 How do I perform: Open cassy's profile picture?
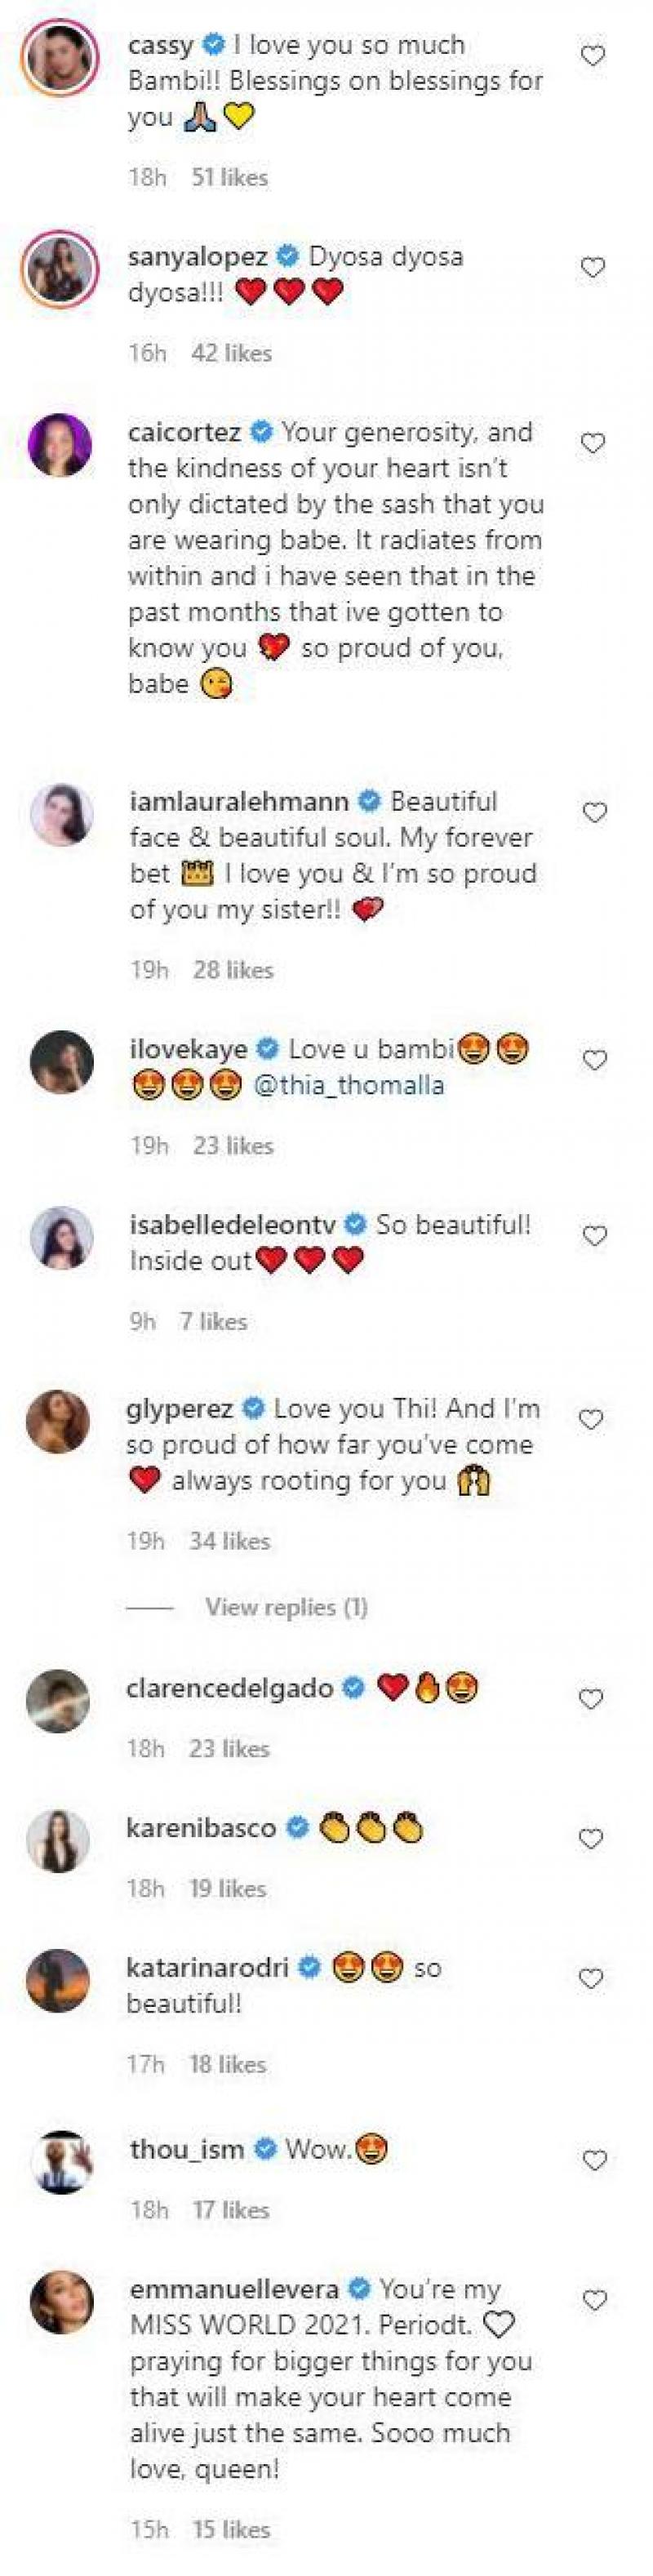(x=60, y=56)
